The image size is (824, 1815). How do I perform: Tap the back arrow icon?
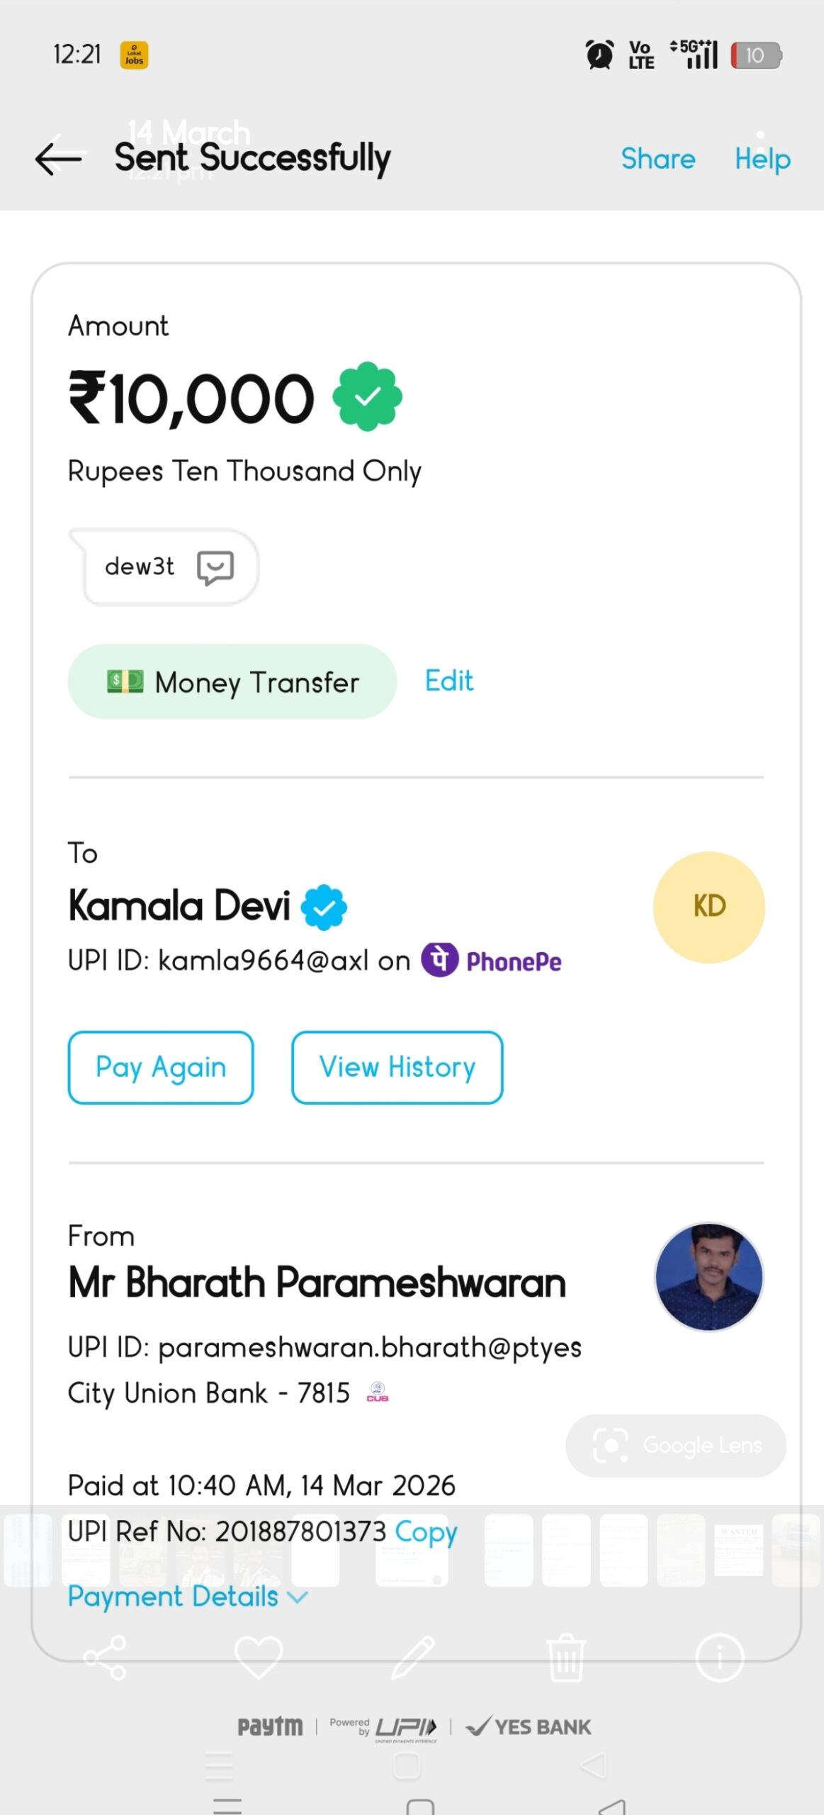[58, 158]
